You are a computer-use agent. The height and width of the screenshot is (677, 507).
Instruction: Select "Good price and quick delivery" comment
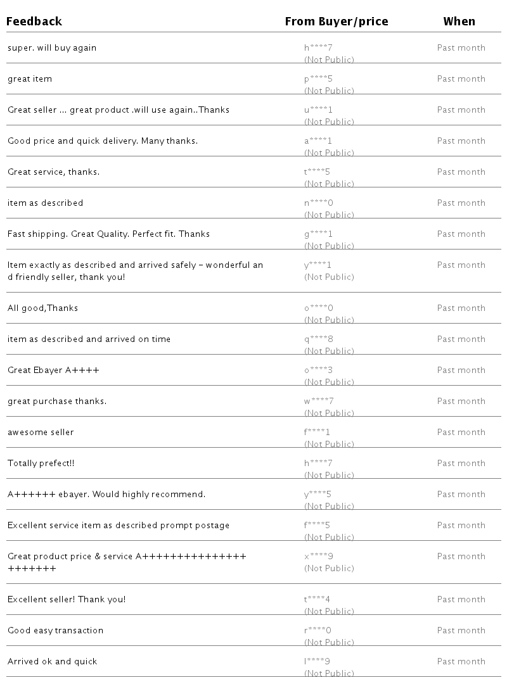103,141
